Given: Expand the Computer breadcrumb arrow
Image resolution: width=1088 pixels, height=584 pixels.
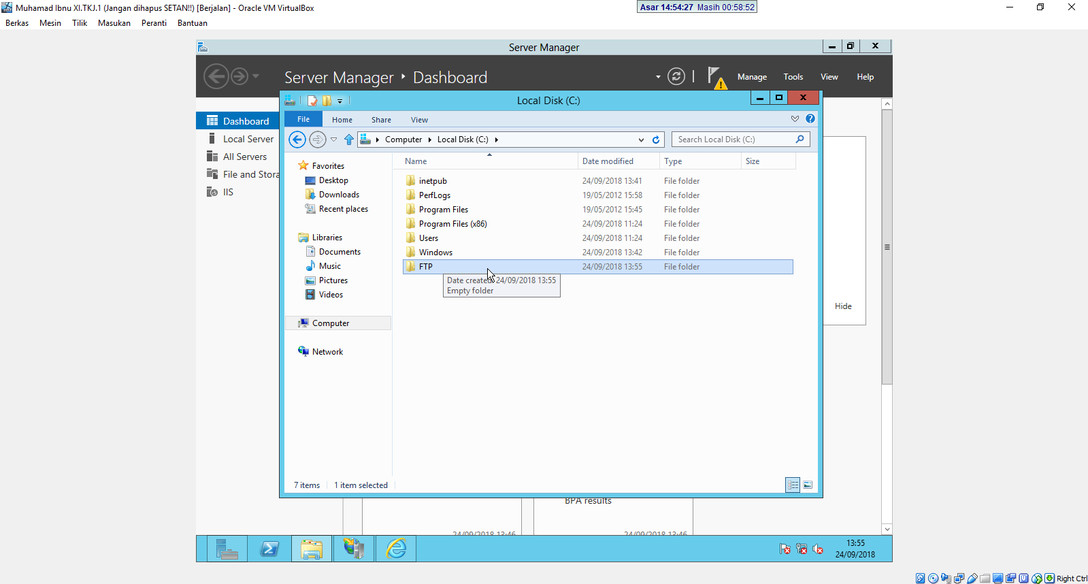Looking at the screenshot, I should pyautogui.click(x=429, y=140).
